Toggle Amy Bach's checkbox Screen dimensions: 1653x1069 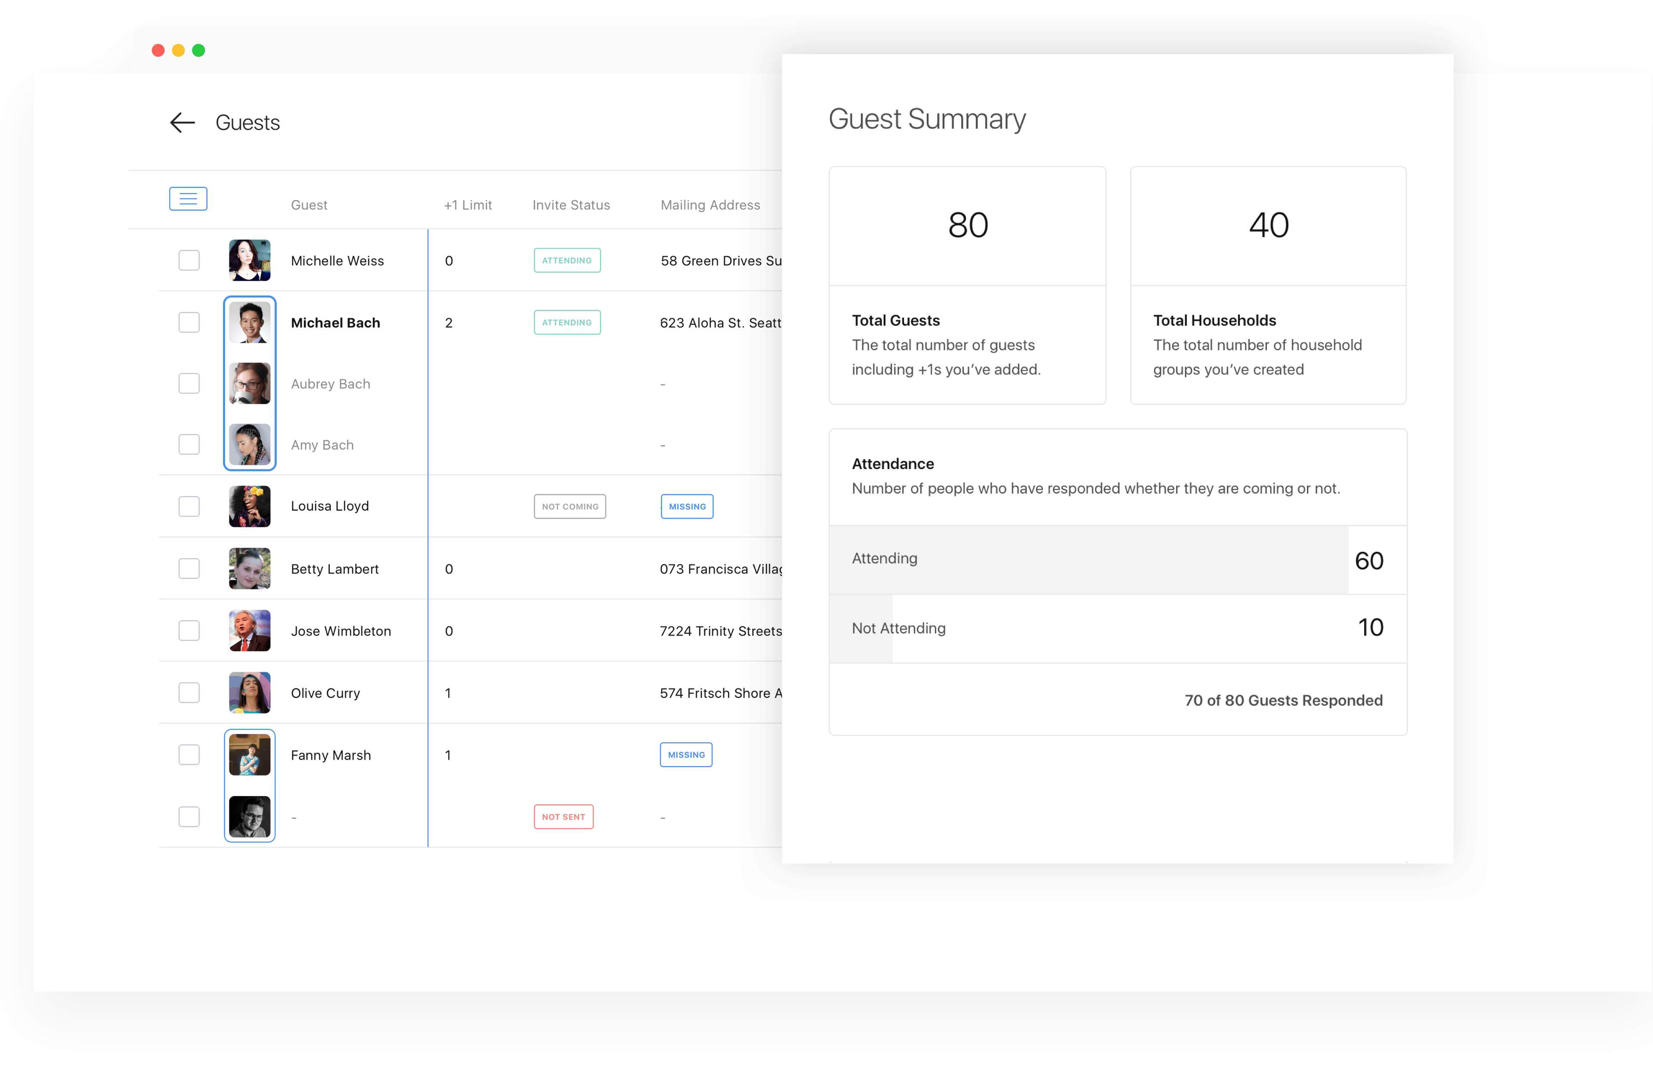tap(189, 444)
